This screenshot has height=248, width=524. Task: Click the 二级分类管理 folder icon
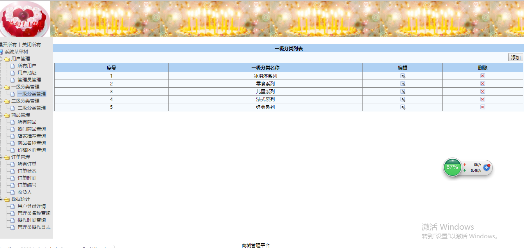click(7, 101)
